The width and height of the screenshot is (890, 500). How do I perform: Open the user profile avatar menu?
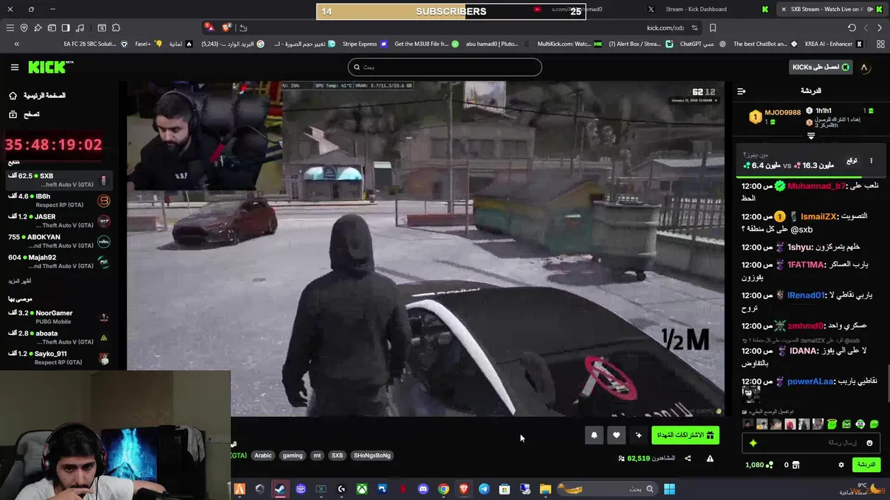(x=864, y=67)
